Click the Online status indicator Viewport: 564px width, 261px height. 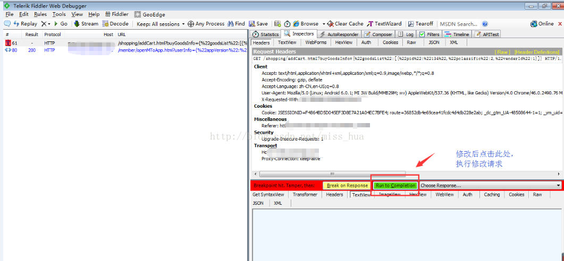click(542, 24)
